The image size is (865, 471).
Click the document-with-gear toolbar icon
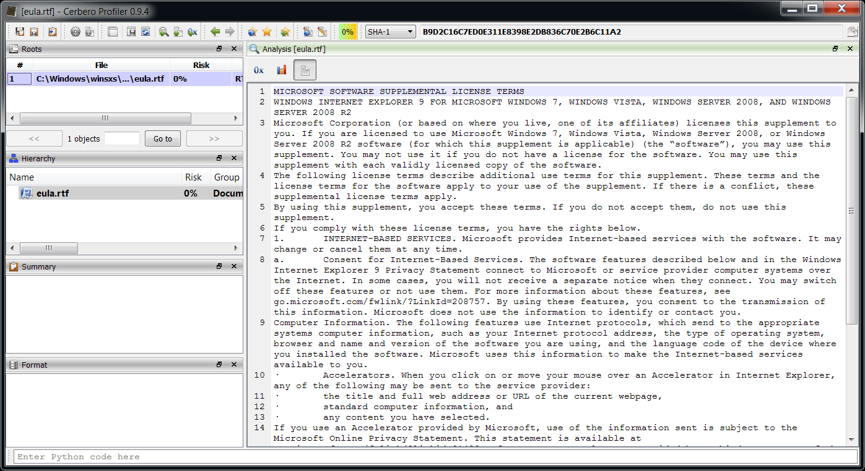pyautogui.click(x=90, y=32)
